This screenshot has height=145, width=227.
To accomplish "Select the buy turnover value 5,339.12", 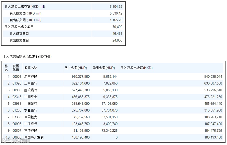I will click(x=116, y=13).
